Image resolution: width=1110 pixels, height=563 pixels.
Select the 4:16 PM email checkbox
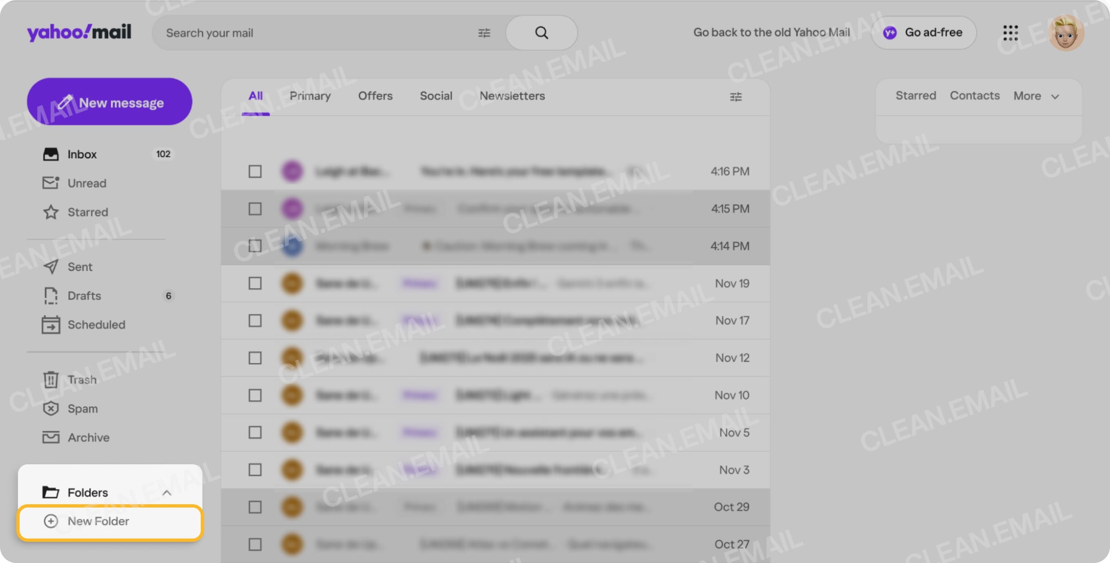point(255,171)
